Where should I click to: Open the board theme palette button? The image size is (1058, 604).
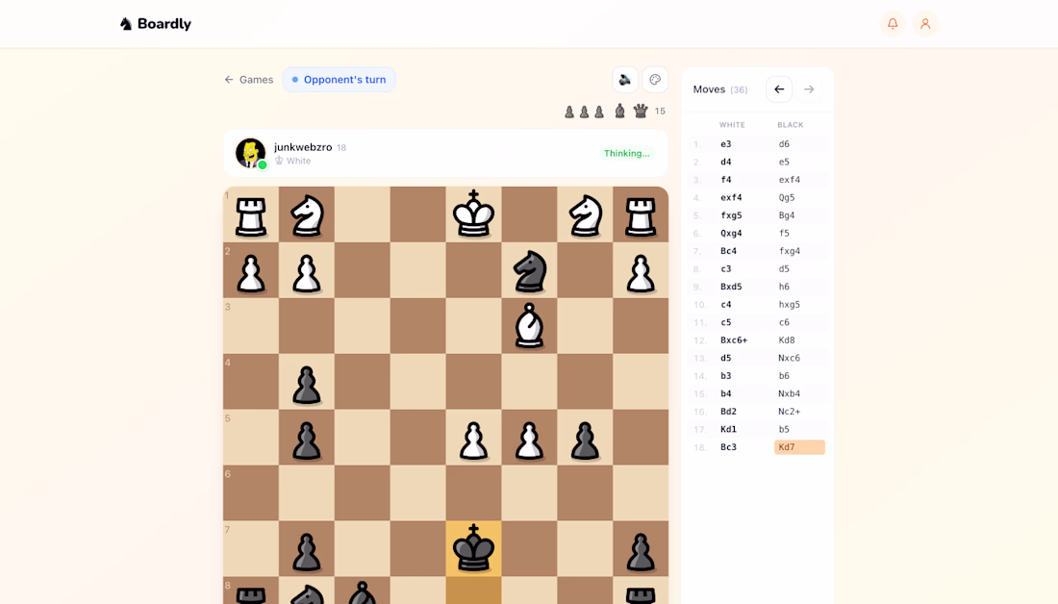pos(654,80)
